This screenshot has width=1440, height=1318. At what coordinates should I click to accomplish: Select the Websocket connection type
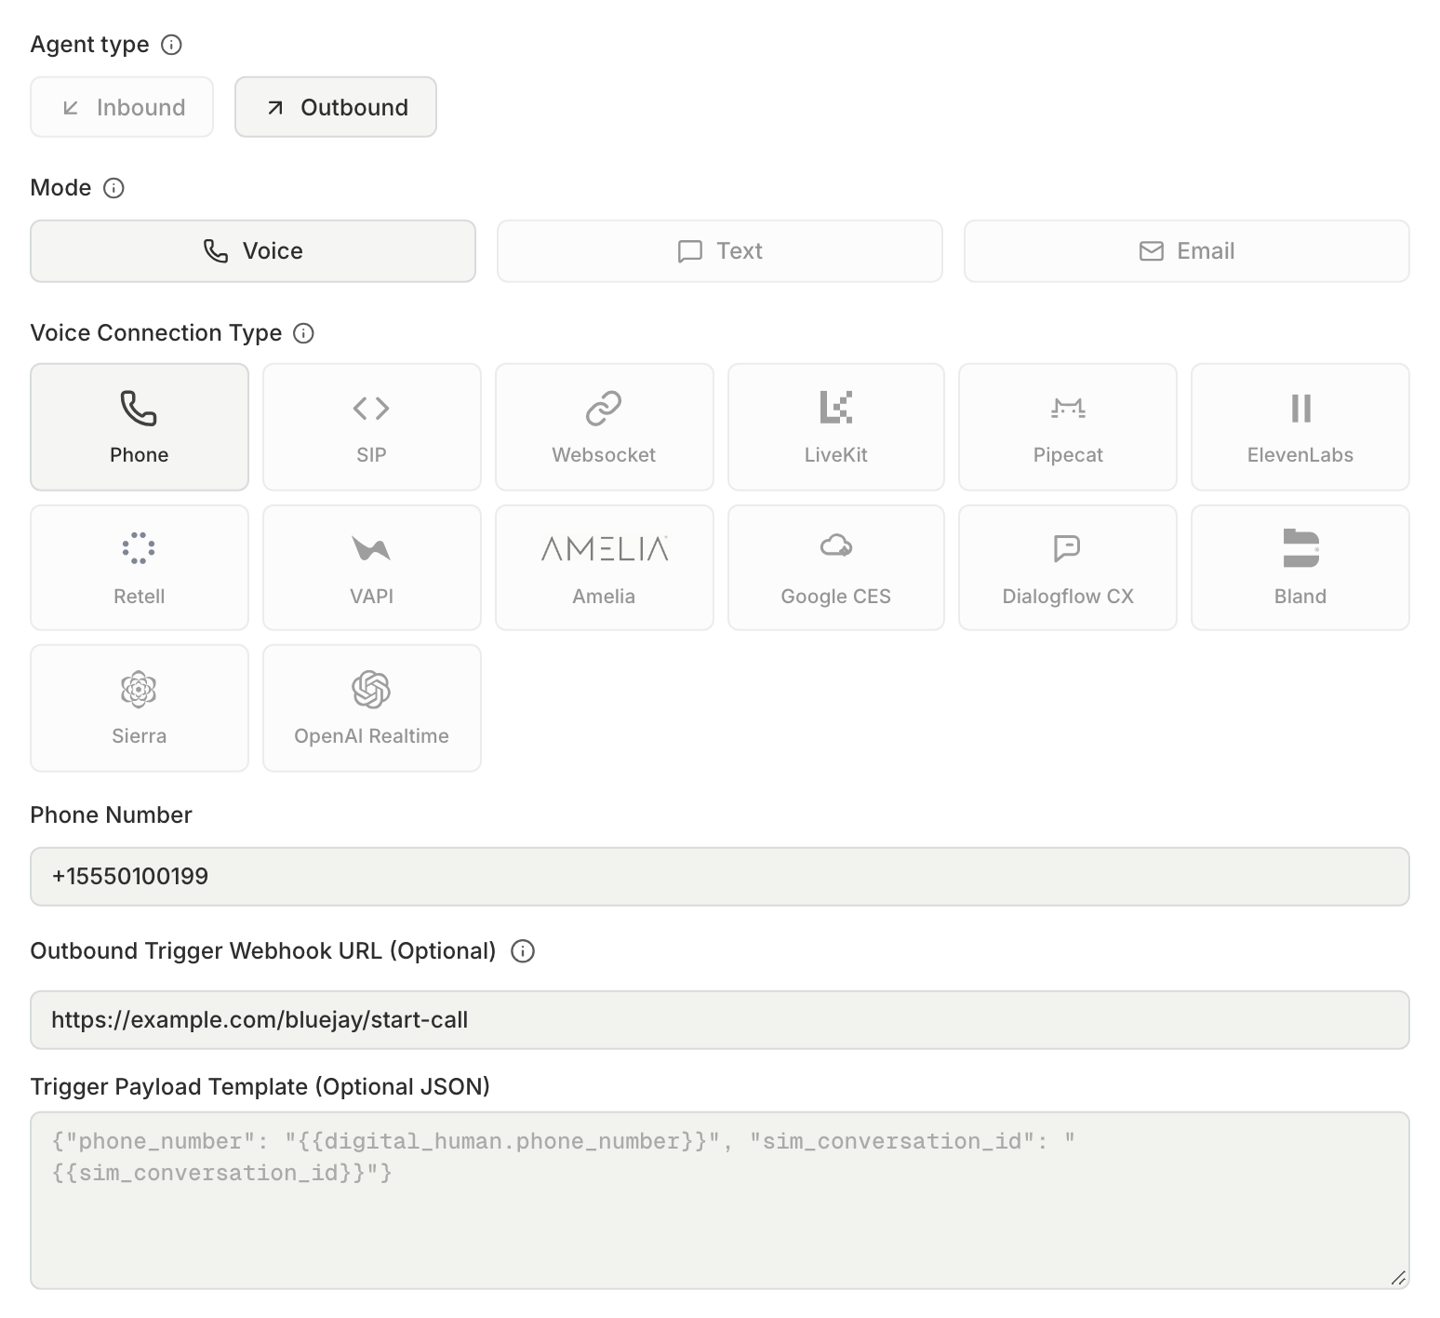[x=605, y=427]
